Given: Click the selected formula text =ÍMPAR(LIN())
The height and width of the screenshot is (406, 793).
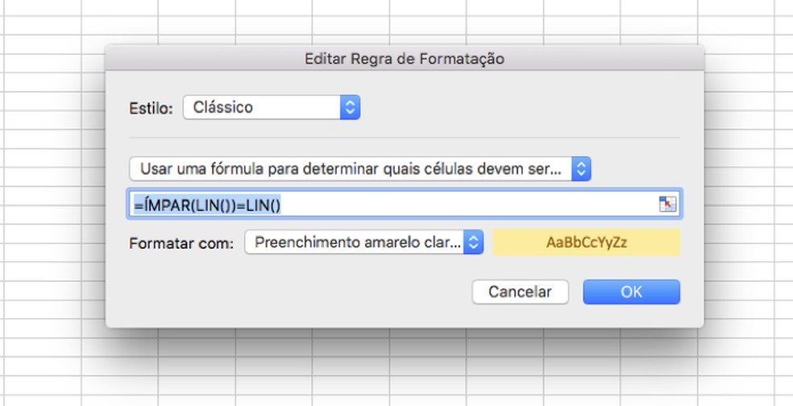Looking at the screenshot, I should click(x=207, y=205).
